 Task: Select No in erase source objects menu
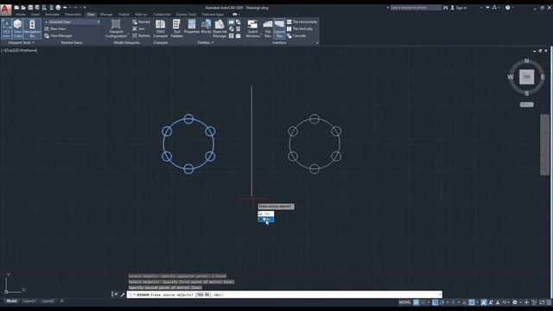click(266, 219)
